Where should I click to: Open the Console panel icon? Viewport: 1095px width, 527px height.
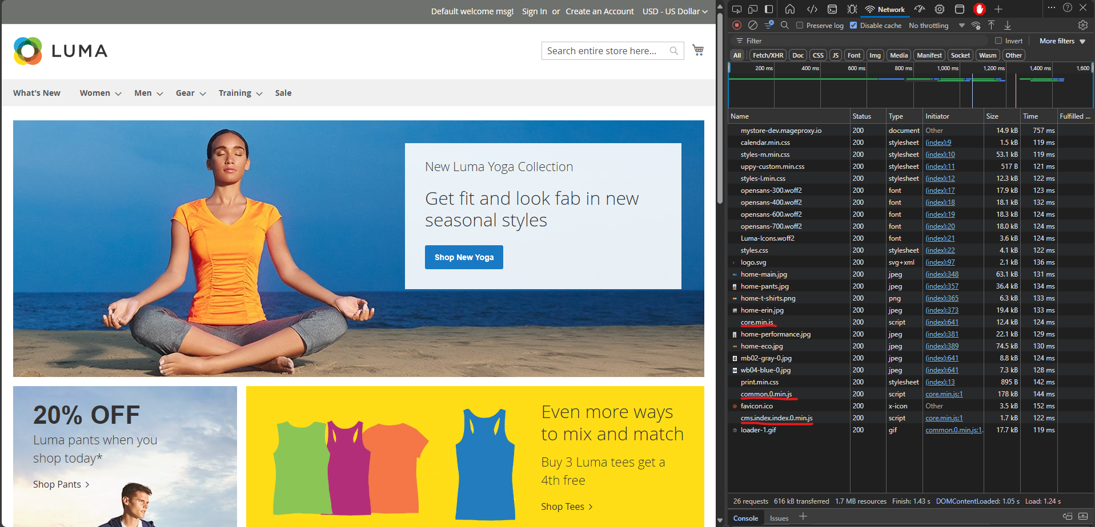(832, 9)
